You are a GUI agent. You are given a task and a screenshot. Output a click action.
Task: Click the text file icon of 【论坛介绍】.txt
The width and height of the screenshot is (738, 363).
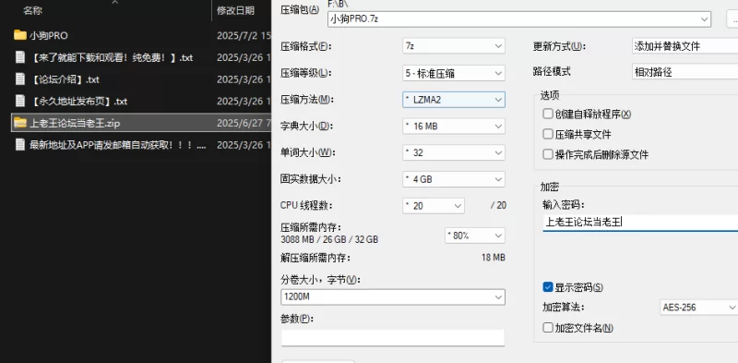click(19, 79)
